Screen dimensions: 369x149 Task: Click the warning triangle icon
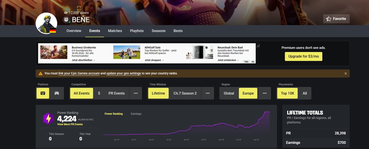[x=41, y=73]
